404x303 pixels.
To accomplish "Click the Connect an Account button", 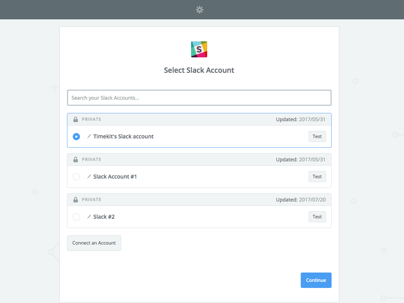I will 94,243.
